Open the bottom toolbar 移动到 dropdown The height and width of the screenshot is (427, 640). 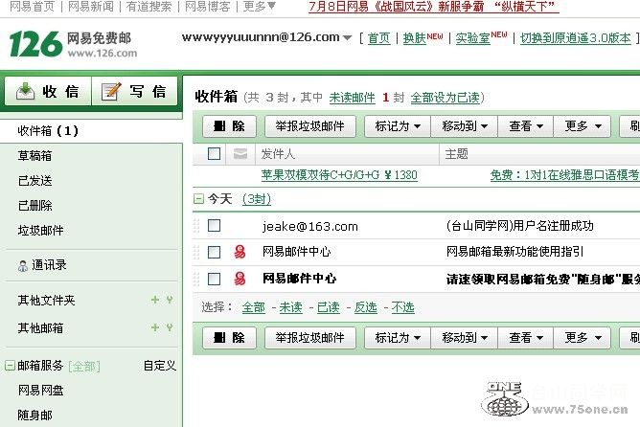465,338
